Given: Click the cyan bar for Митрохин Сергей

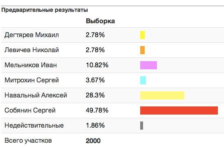Looking at the screenshot, I should 143,80.
